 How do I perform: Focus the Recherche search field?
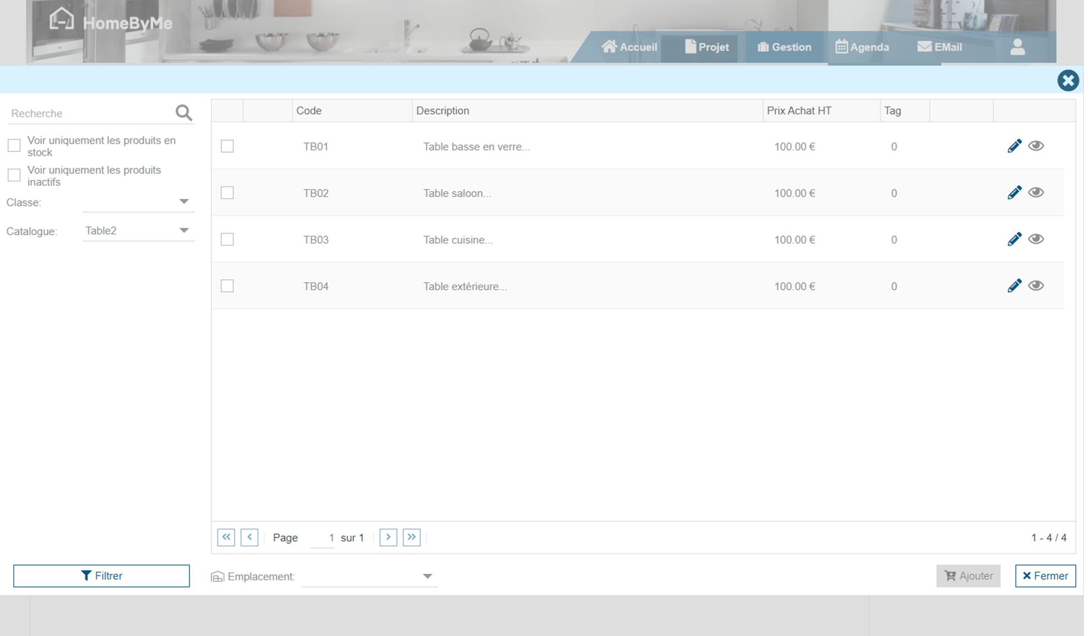click(91, 113)
